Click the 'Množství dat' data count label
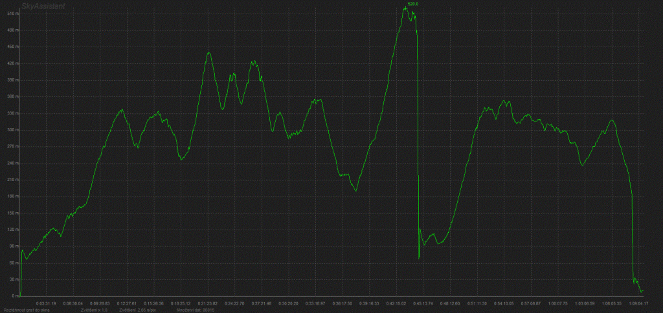 tap(196, 310)
